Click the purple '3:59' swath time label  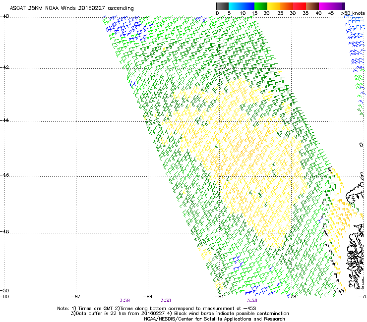125,301
